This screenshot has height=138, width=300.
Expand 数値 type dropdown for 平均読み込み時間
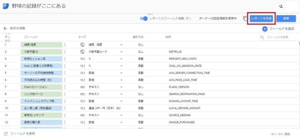(121, 80)
